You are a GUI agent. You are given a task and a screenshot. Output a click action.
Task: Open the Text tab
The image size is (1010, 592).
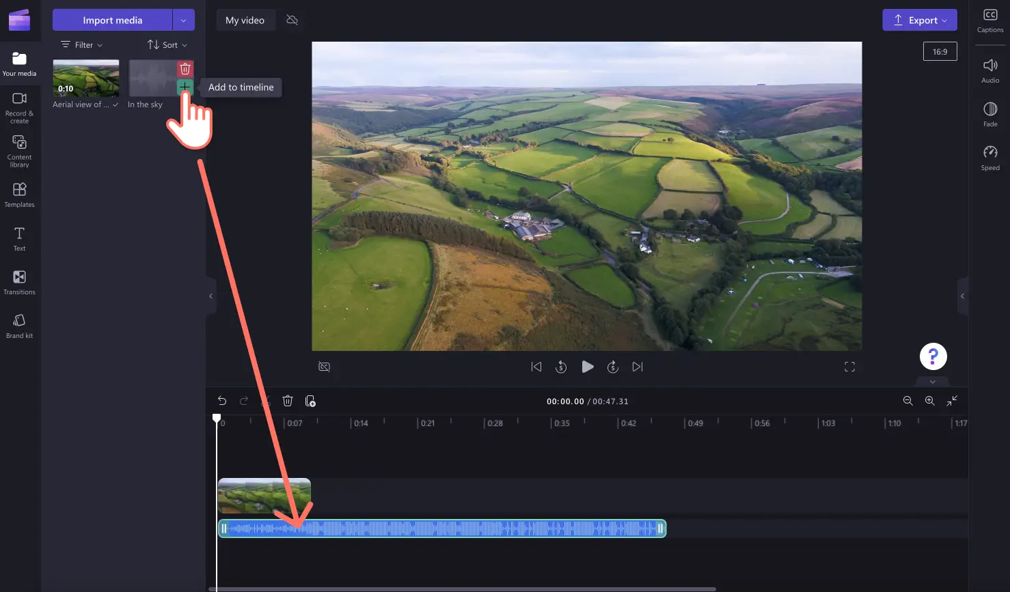click(x=19, y=239)
